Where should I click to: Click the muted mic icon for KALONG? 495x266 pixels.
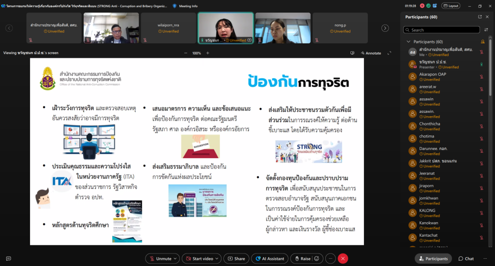pos(481,213)
